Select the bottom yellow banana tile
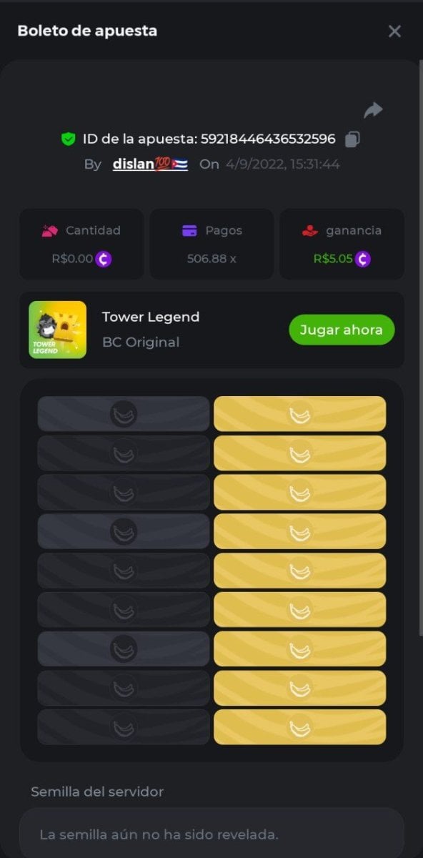The height and width of the screenshot is (858, 423). [x=299, y=727]
